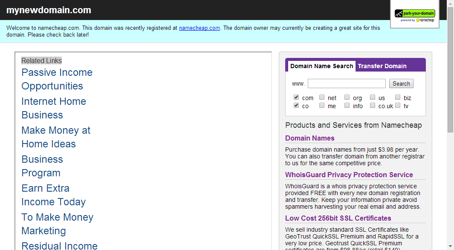Follow the Earn Extra Income Today link
Screen dimensions: 454x250
coord(54,195)
